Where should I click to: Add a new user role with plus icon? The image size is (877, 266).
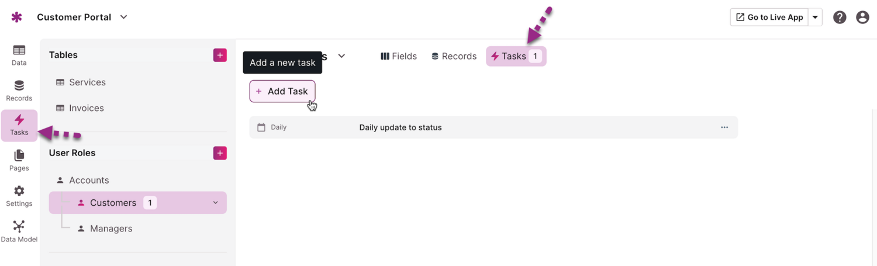(x=220, y=153)
